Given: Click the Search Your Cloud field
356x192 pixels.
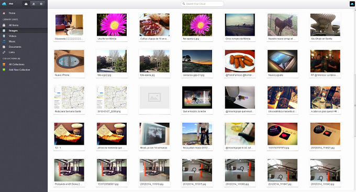Looking at the screenshot, I should click(x=202, y=4).
